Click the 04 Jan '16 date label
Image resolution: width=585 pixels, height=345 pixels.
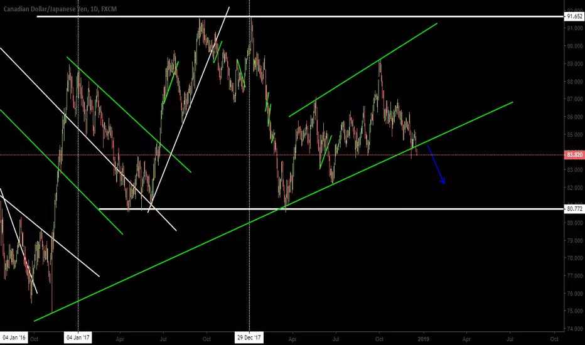(14, 338)
